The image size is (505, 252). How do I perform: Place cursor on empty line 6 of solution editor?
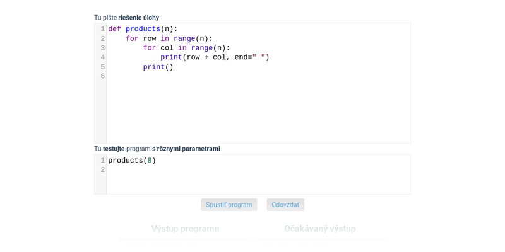[258, 76]
